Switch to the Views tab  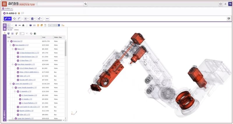pyautogui.click(x=16, y=30)
